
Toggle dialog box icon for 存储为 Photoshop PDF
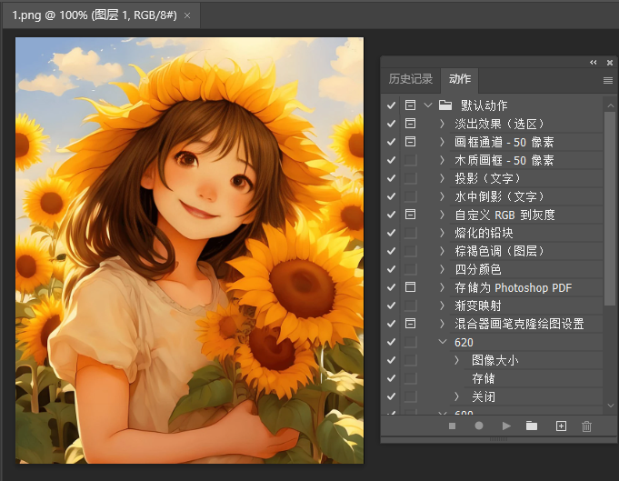click(x=410, y=287)
